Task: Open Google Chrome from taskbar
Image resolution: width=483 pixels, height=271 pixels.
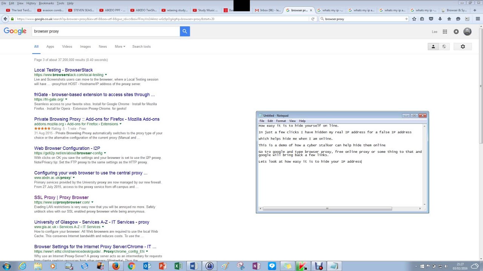Action: [131, 266]
